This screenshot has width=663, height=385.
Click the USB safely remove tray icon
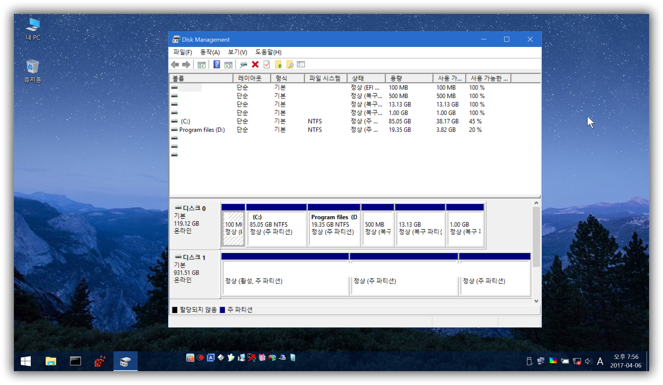[x=529, y=361]
